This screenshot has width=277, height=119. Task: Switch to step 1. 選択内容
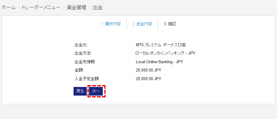tap(111, 24)
